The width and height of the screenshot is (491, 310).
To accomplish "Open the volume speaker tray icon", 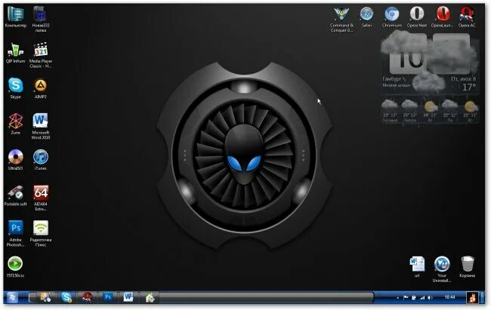I will (x=431, y=297).
